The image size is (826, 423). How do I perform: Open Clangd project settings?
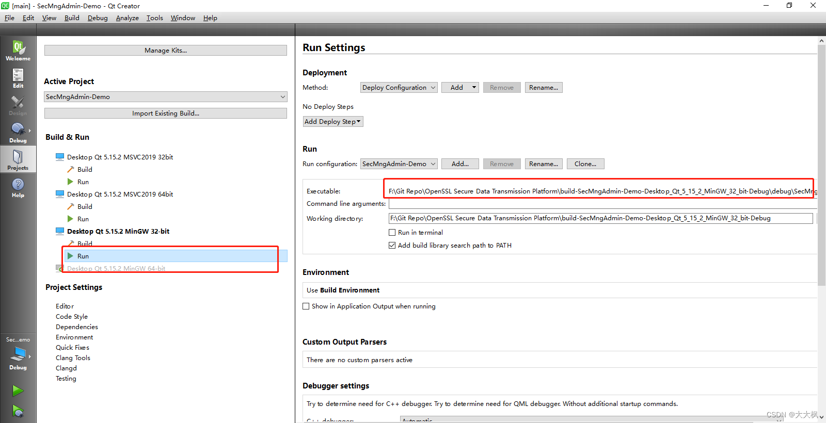click(x=66, y=368)
